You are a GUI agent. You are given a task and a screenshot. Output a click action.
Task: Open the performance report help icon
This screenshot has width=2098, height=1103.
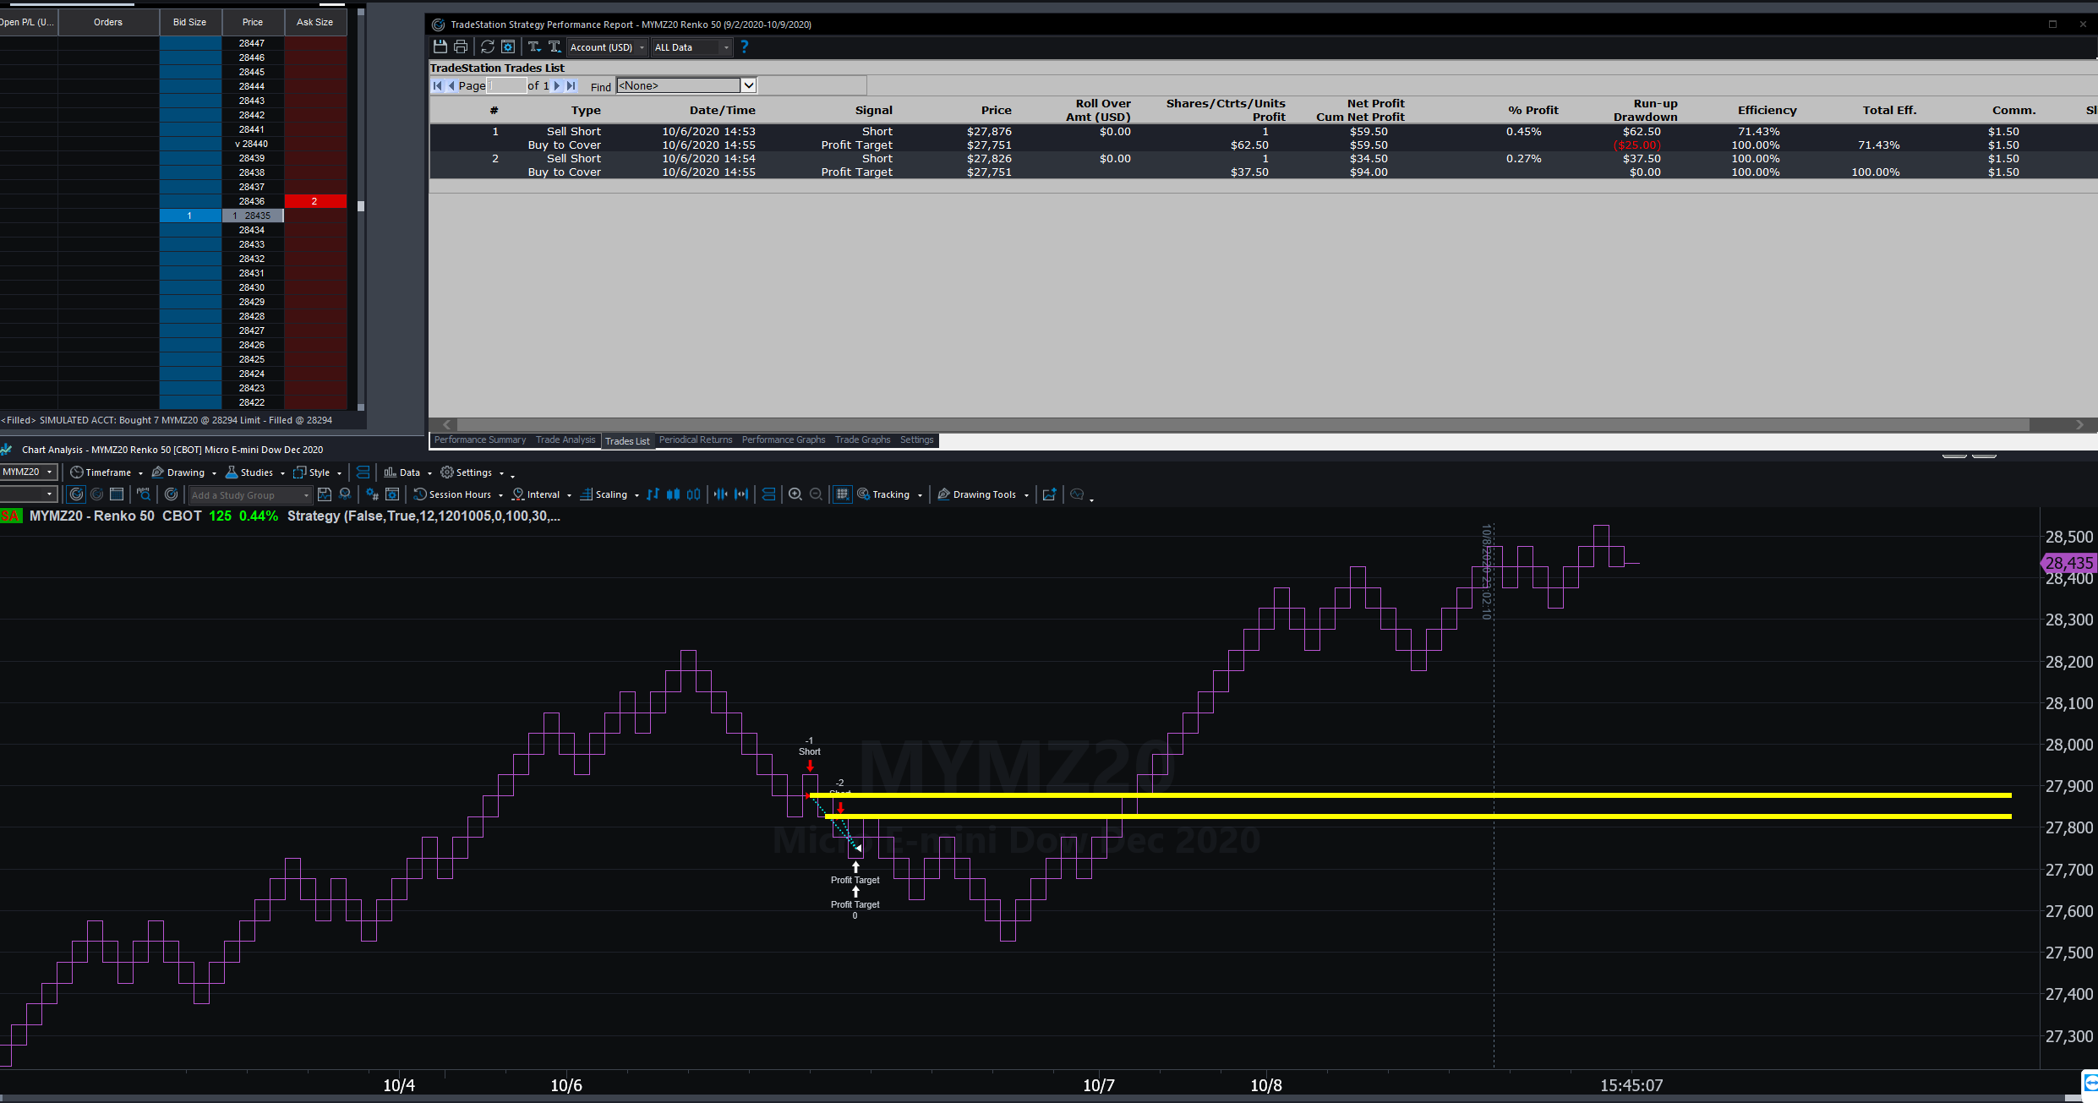[744, 47]
